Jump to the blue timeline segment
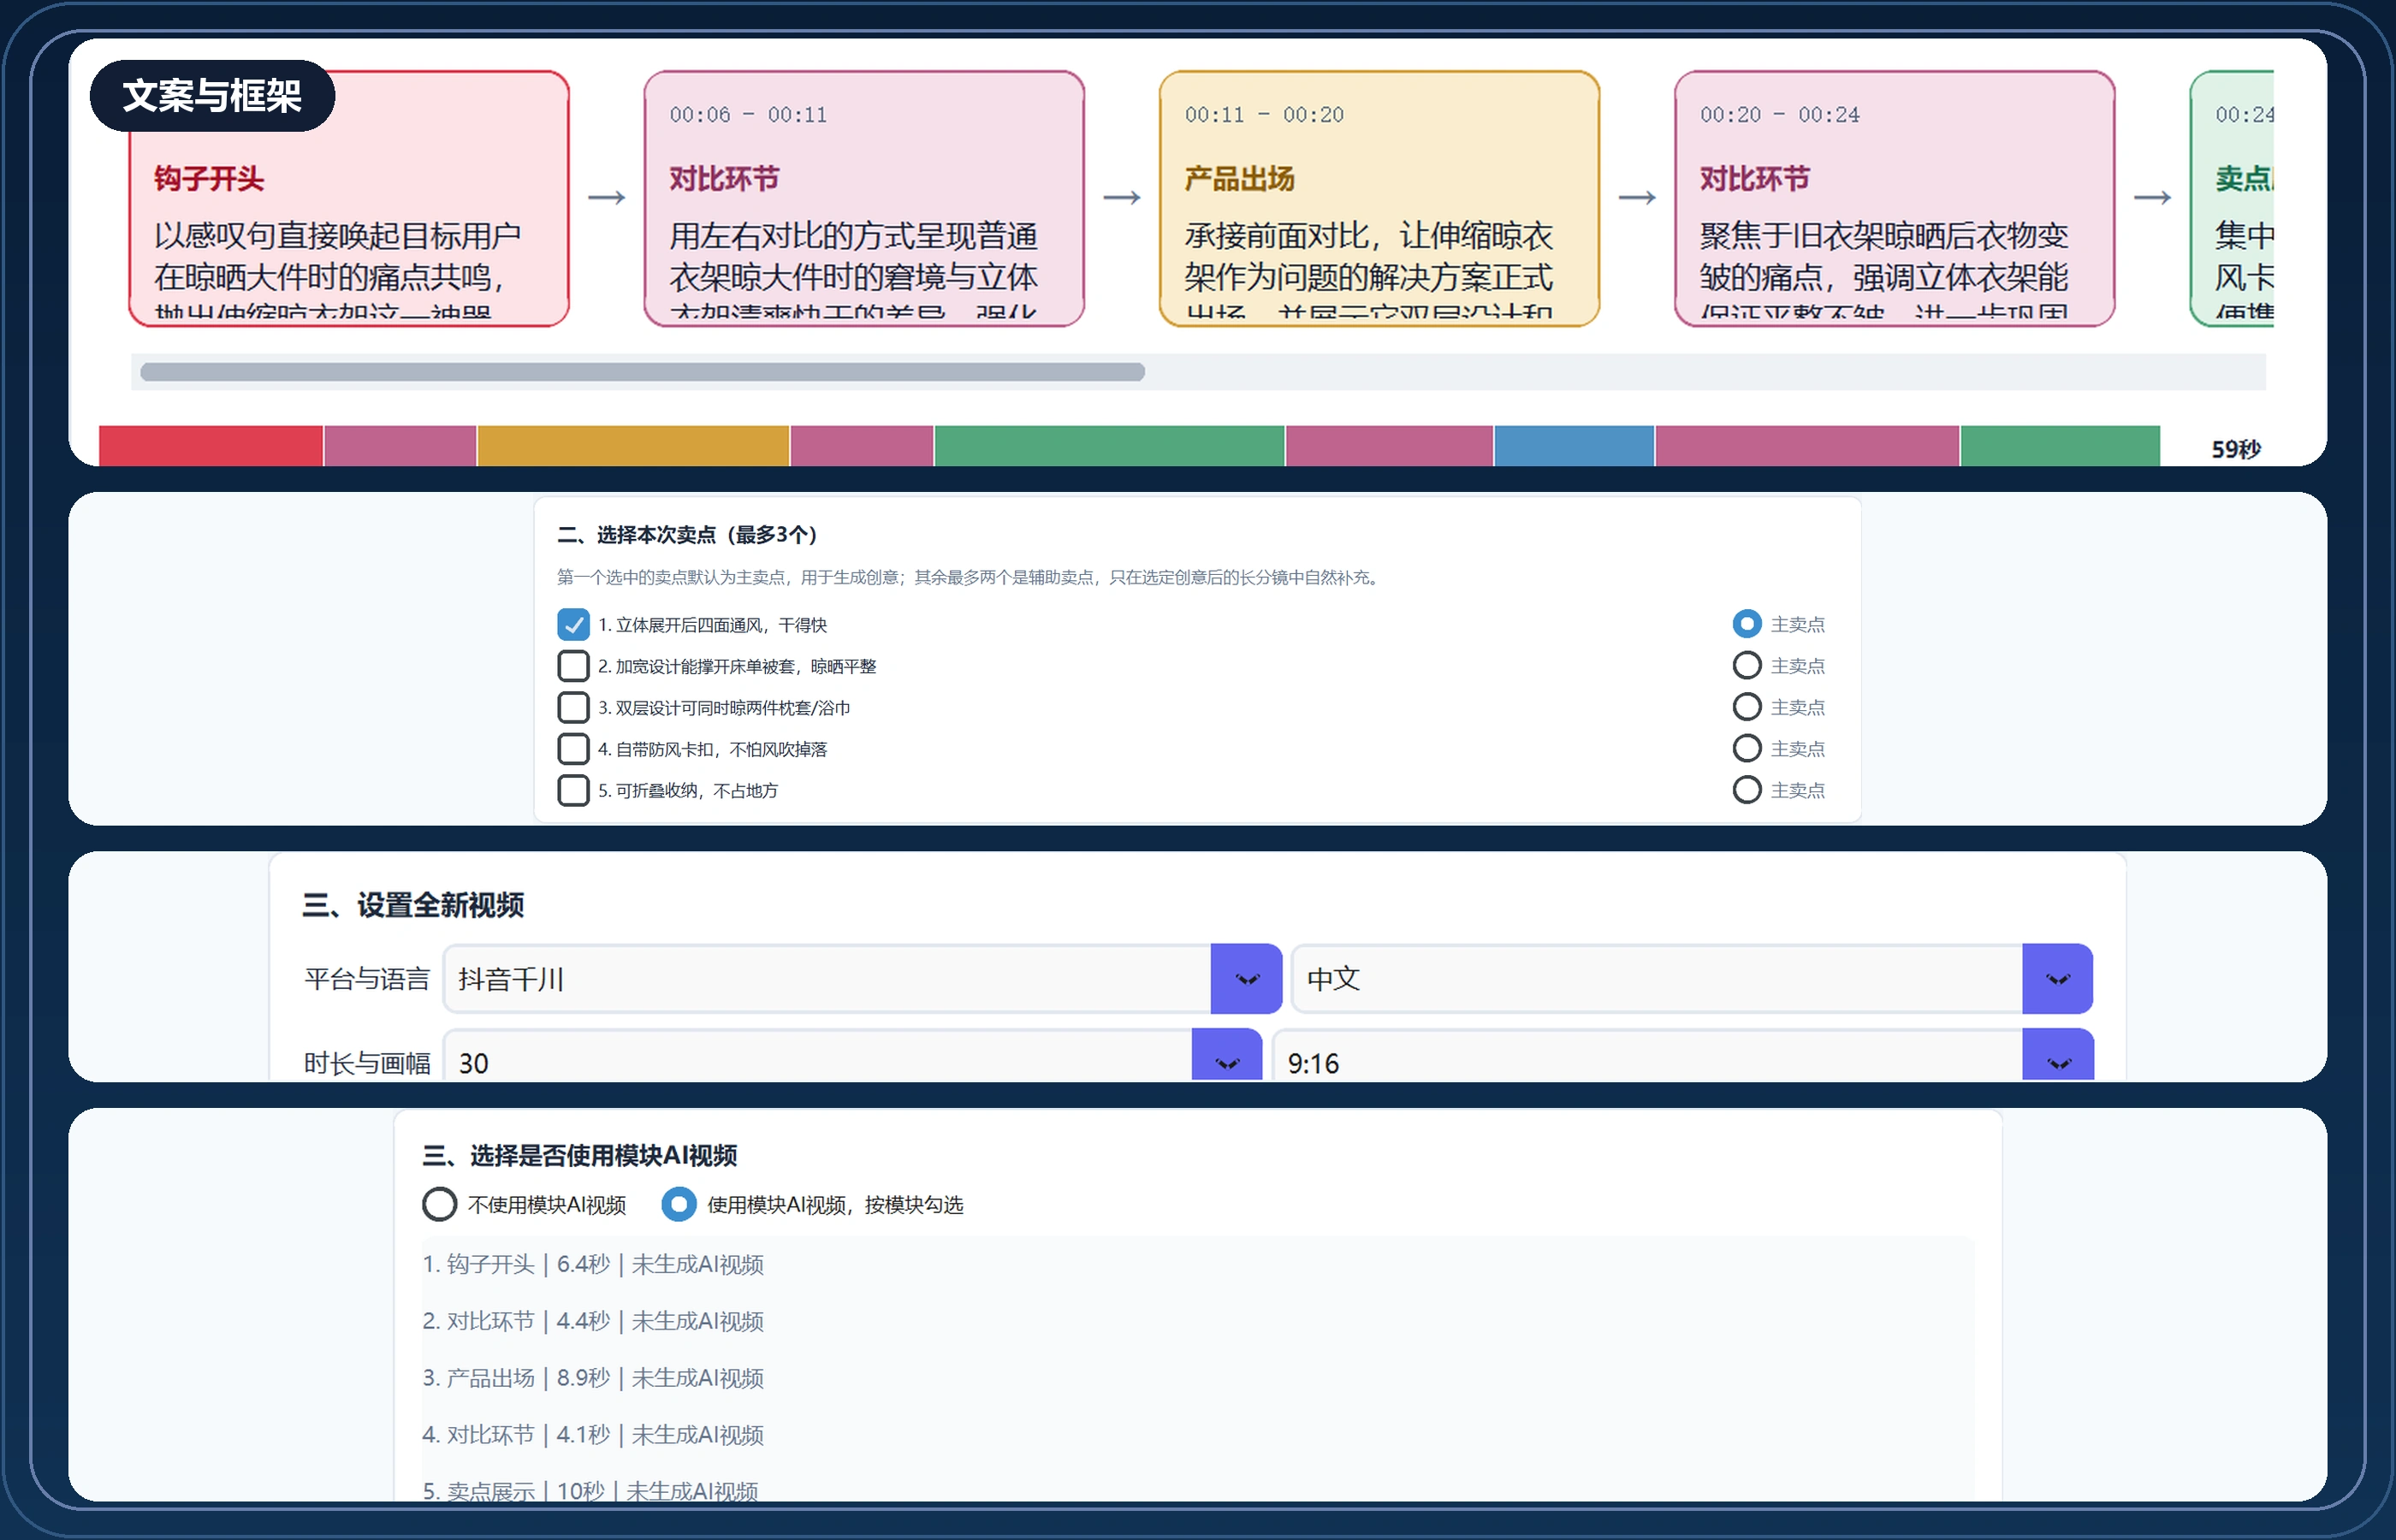Image resolution: width=2396 pixels, height=1540 pixels. coord(1574,446)
